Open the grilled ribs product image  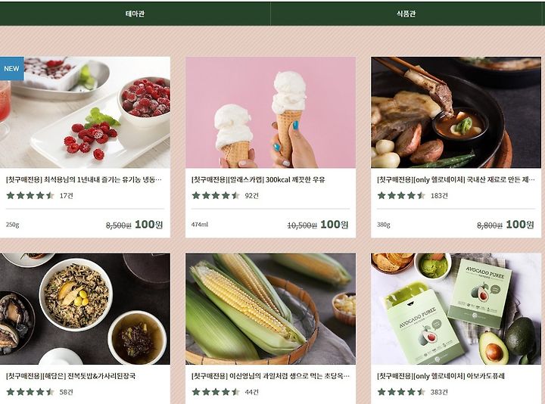[456, 113]
